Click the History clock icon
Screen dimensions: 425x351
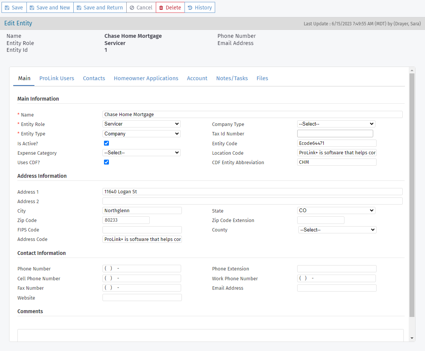[x=190, y=8]
